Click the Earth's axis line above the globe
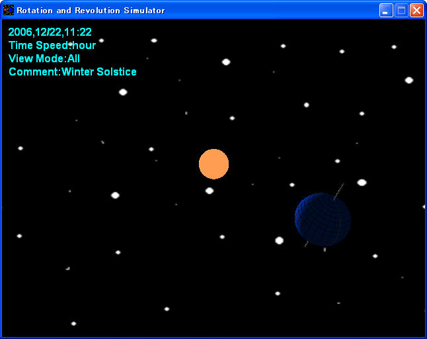 pyautogui.click(x=338, y=191)
